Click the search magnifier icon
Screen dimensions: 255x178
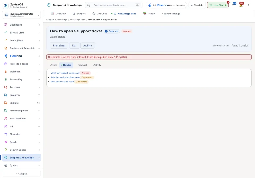89,5
